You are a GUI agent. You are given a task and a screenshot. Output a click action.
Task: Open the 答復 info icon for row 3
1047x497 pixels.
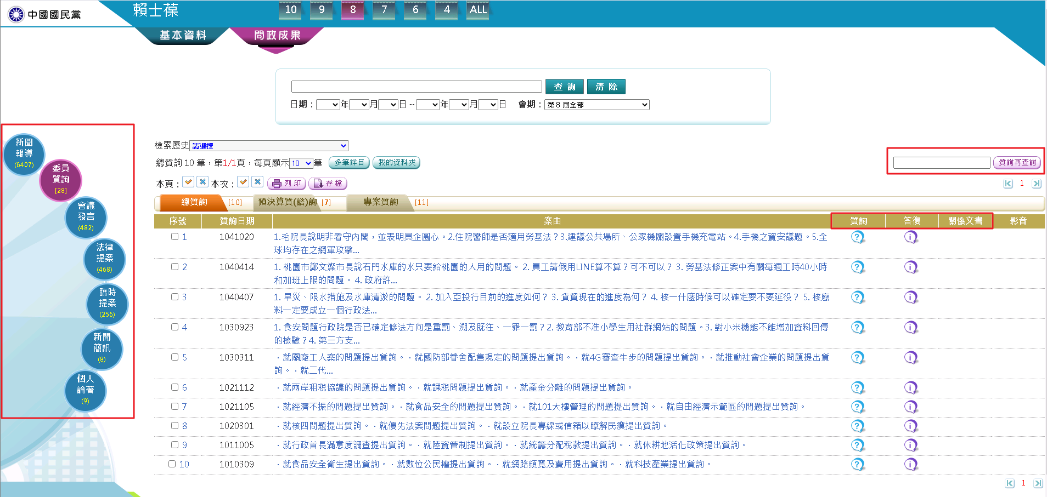pos(910,298)
